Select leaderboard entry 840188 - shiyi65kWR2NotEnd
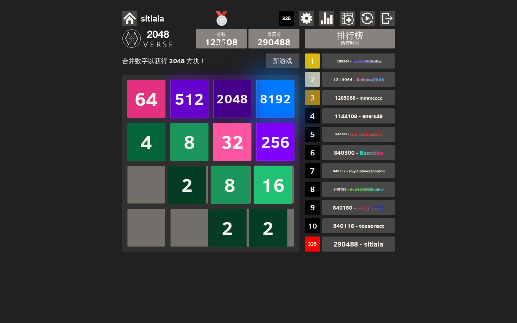The width and height of the screenshot is (517, 323). click(x=358, y=189)
